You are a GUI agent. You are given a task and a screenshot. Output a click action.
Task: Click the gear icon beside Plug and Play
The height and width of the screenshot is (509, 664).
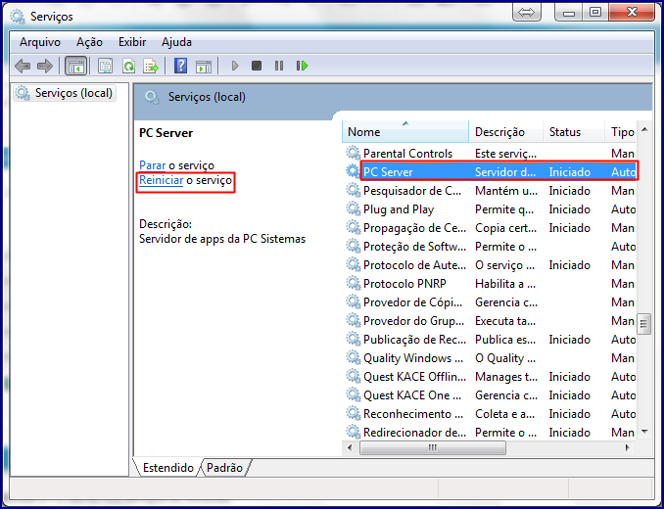tap(353, 208)
